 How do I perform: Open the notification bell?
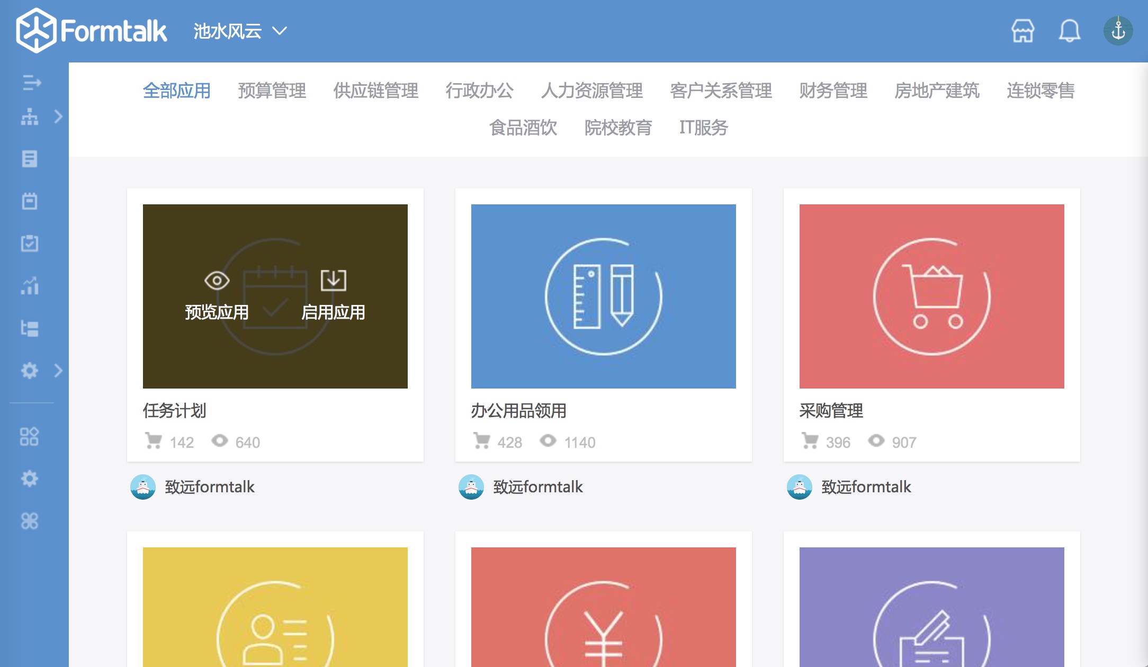(1069, 31)
